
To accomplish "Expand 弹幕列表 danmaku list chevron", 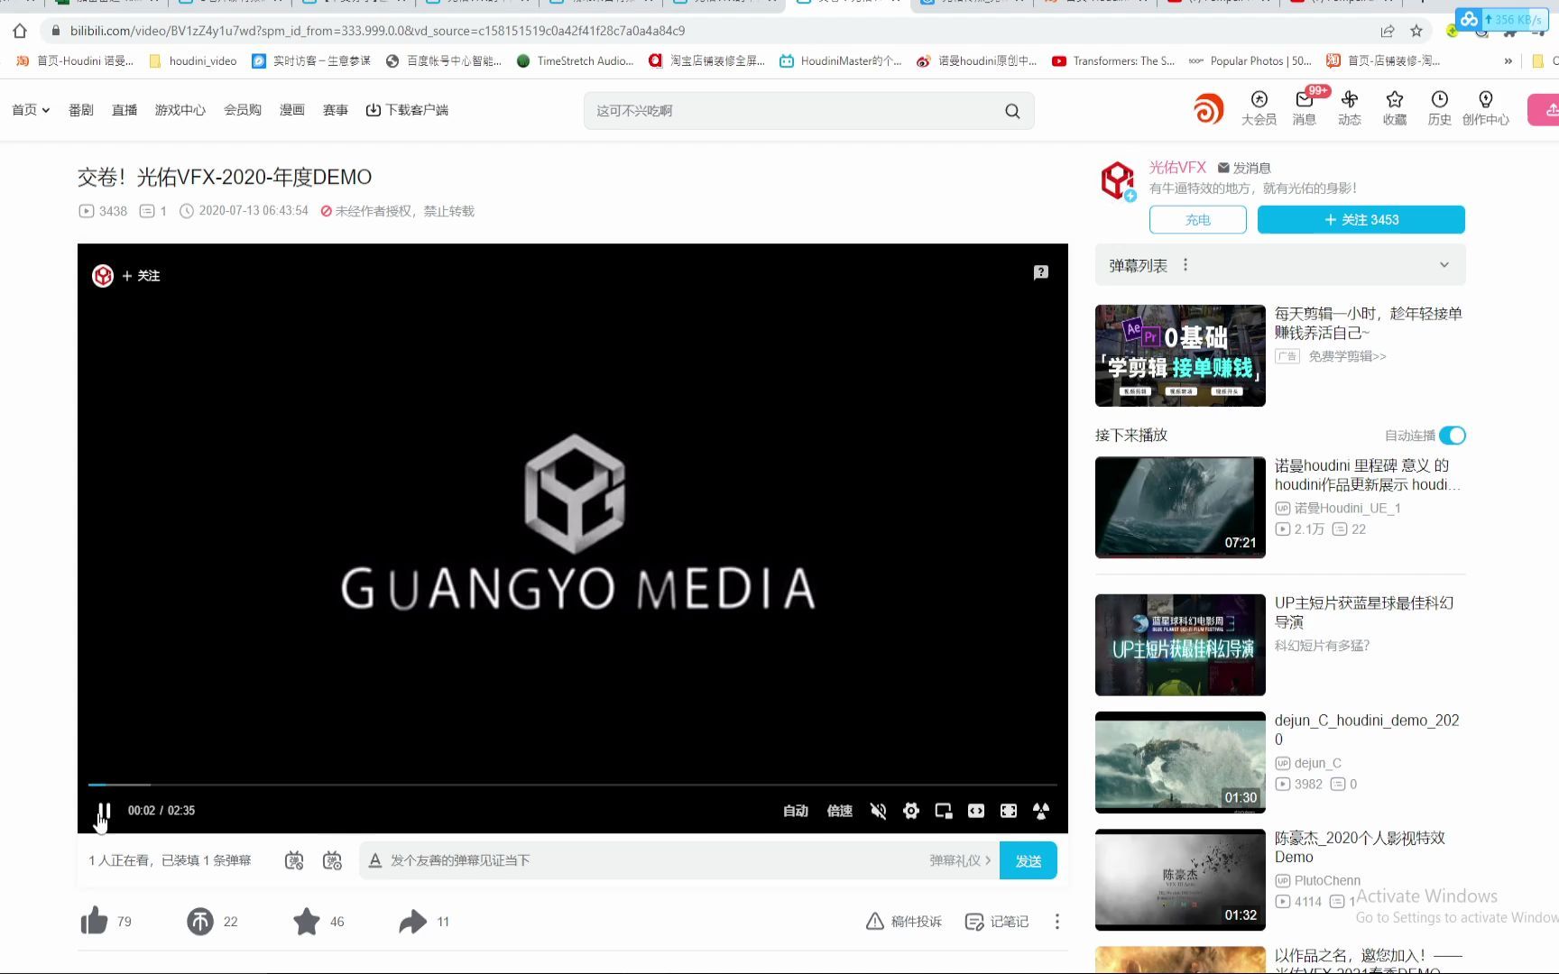I will click(x=1444, y=265).
